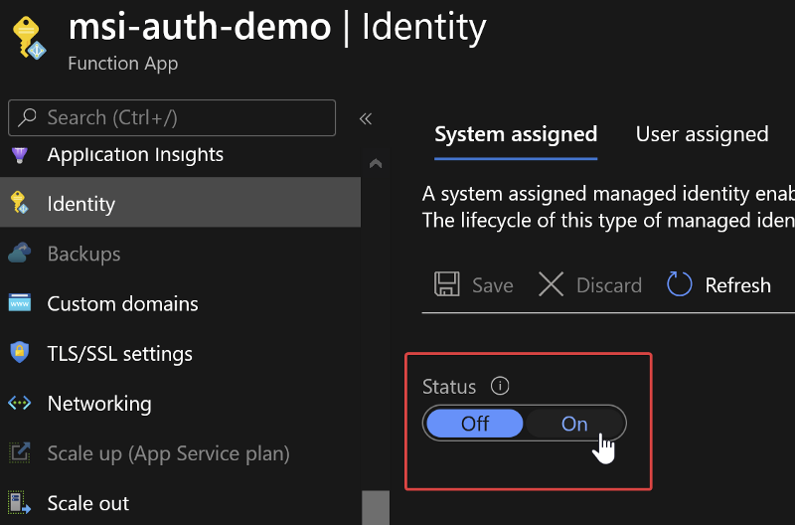This screenshot has height=525, width=795.
Task: Click the Networking arrows icon
Action: 19,404
